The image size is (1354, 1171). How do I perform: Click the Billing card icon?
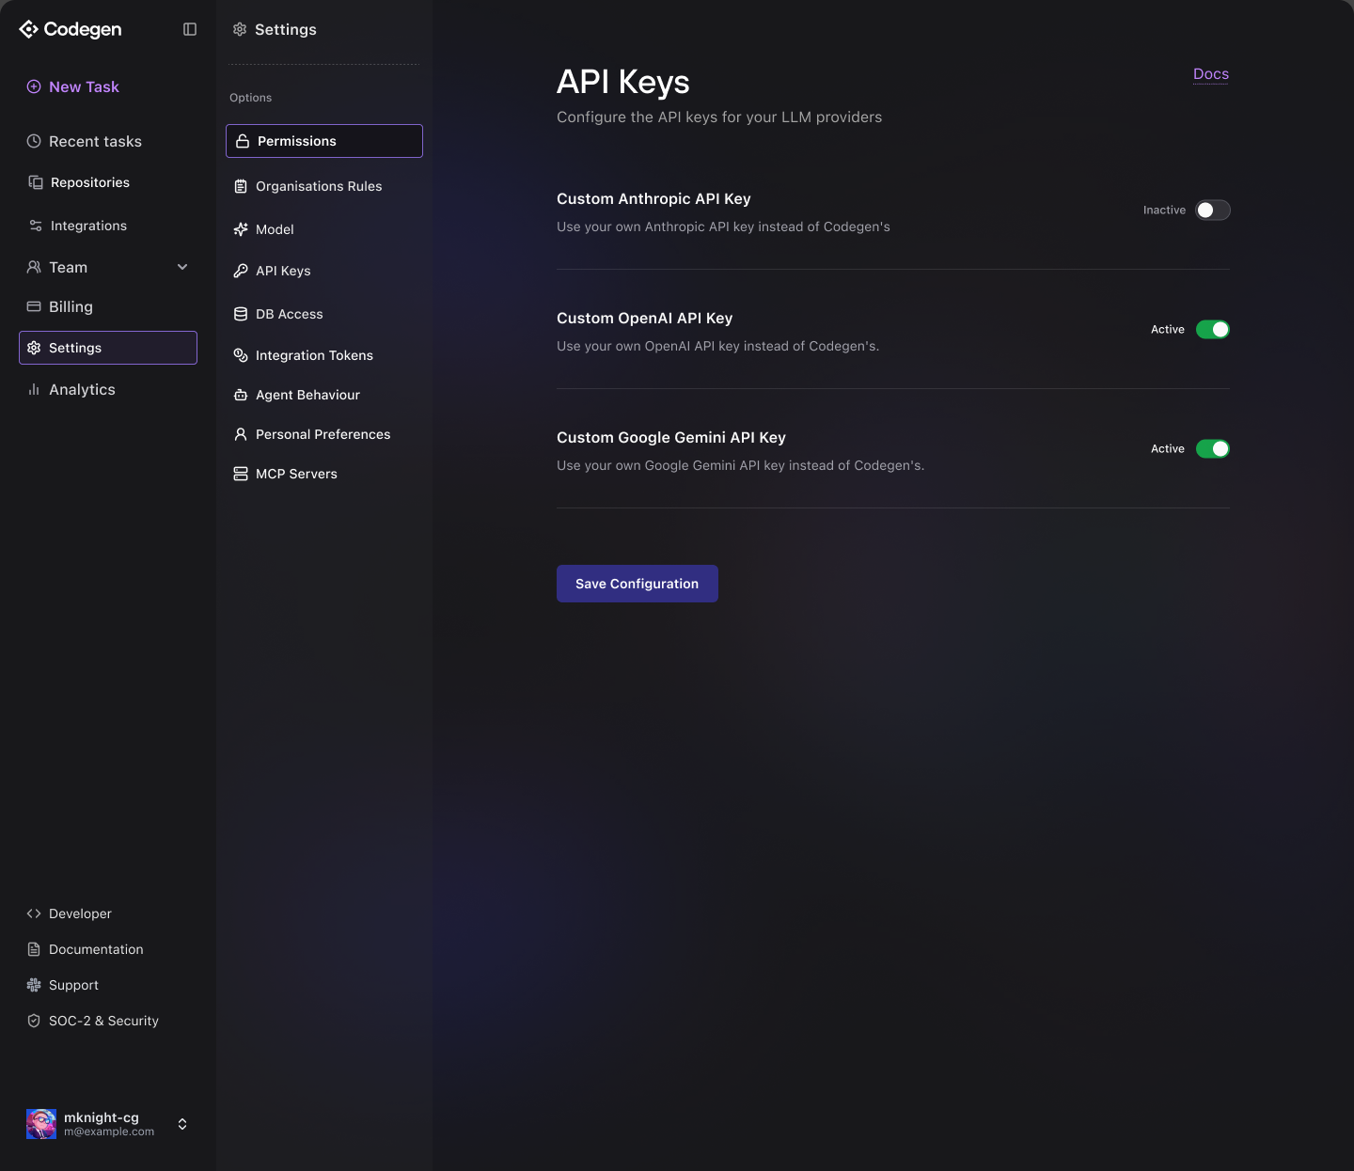click(x=34, y=306)
